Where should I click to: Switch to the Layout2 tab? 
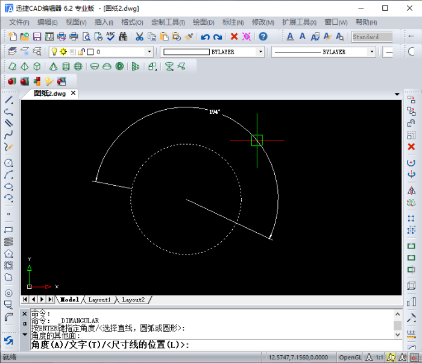tap(133, 300)
